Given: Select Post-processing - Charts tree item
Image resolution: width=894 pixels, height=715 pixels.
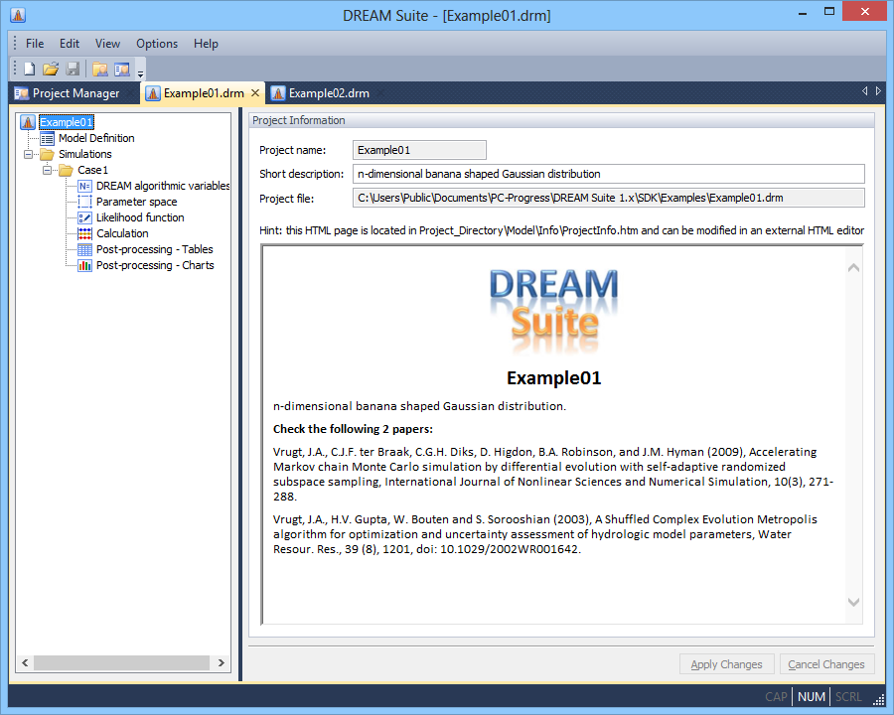Looking at the screenshot, I should 155,266.
